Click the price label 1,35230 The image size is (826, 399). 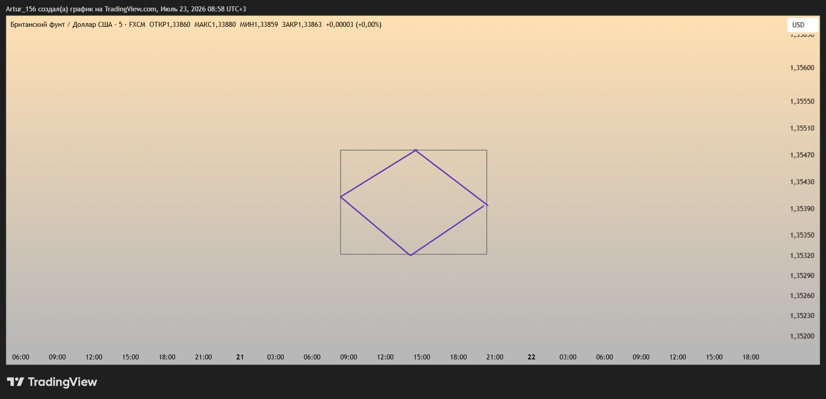coord(802,316)
